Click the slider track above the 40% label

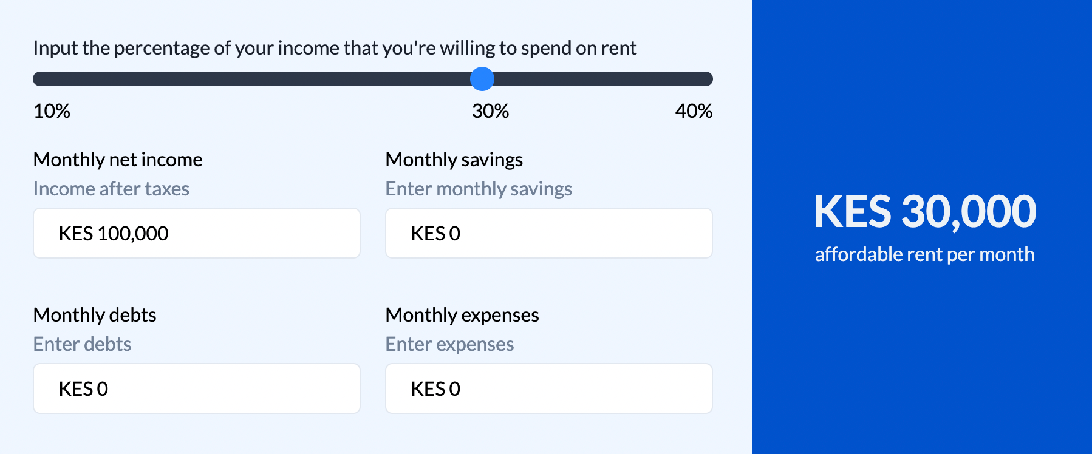pos(694,79)
